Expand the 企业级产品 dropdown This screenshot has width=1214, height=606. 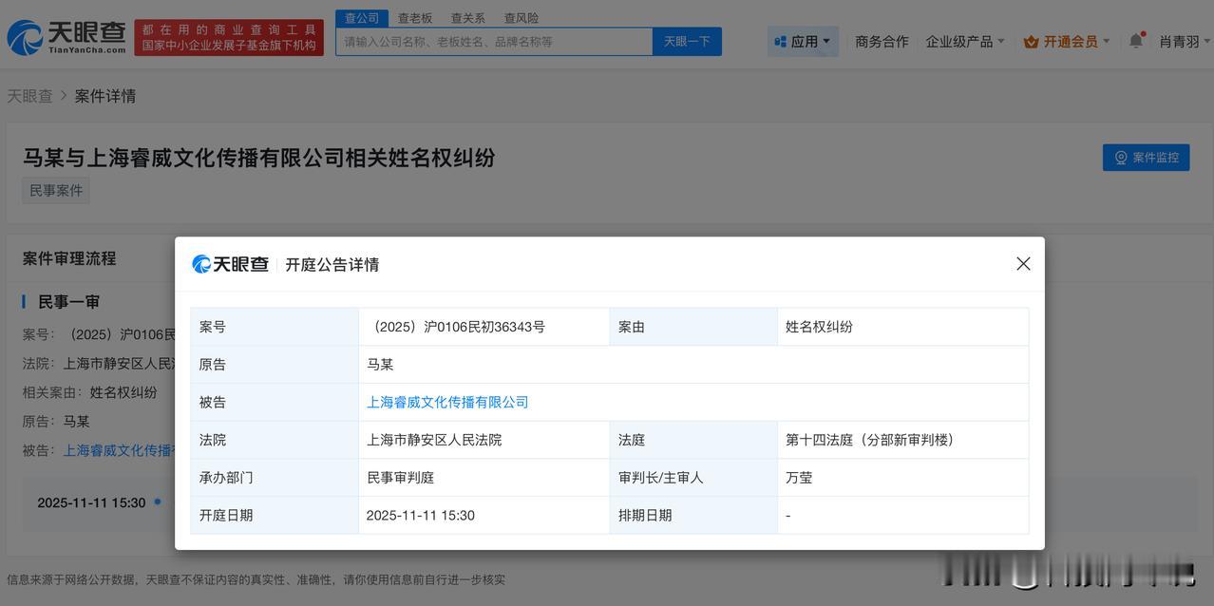[966, 42]
